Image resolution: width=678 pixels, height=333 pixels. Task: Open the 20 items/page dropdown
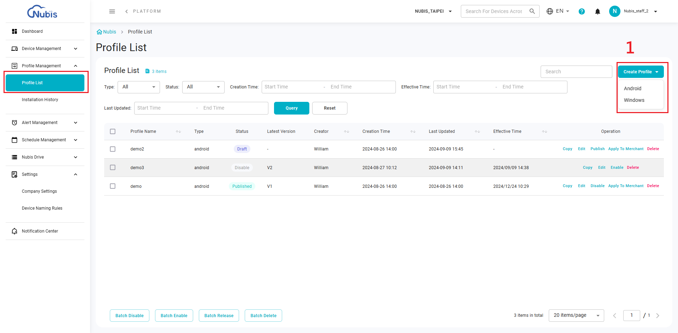tap(576, 315)
